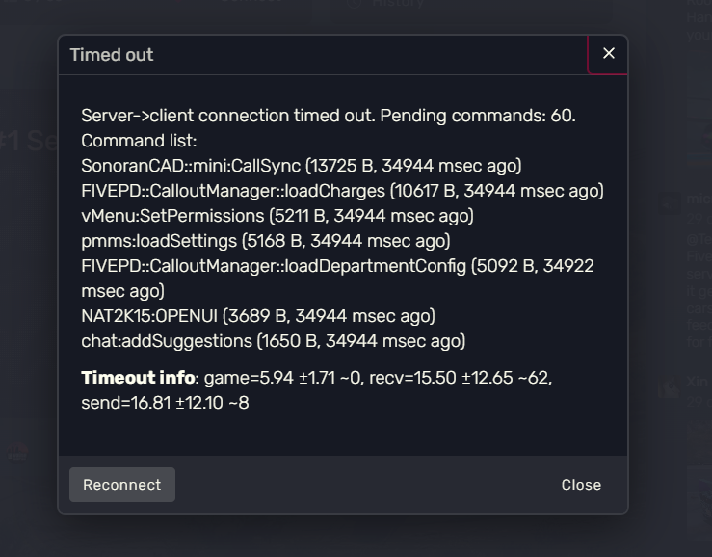Click the FIVEPD loadCharges command entry

tap(342, 191)
